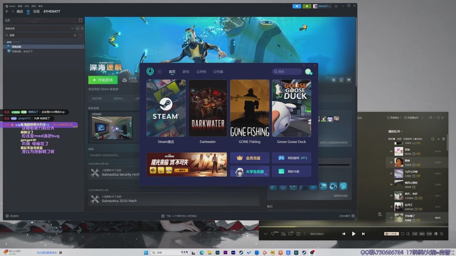Open the Windows Start button on taskbar
The width and height of the screenshot is (456, 256).
146,253
